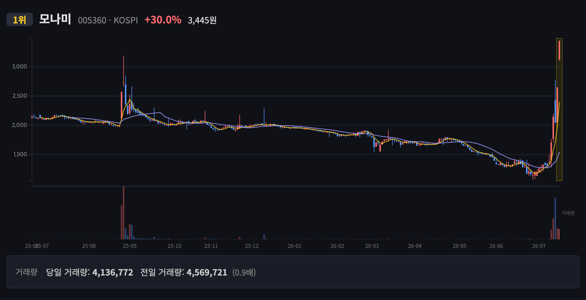Click the highlighted latest candle at chart right
The width and height of the screenshot is (586, 300).
(x=559, y=50)
